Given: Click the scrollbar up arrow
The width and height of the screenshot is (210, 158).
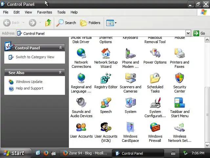Looking at the screenshot, I should tap(207, 39).
